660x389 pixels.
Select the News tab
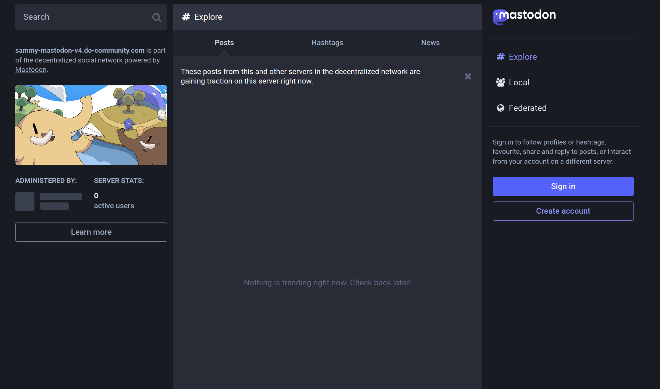coord(430,42)
